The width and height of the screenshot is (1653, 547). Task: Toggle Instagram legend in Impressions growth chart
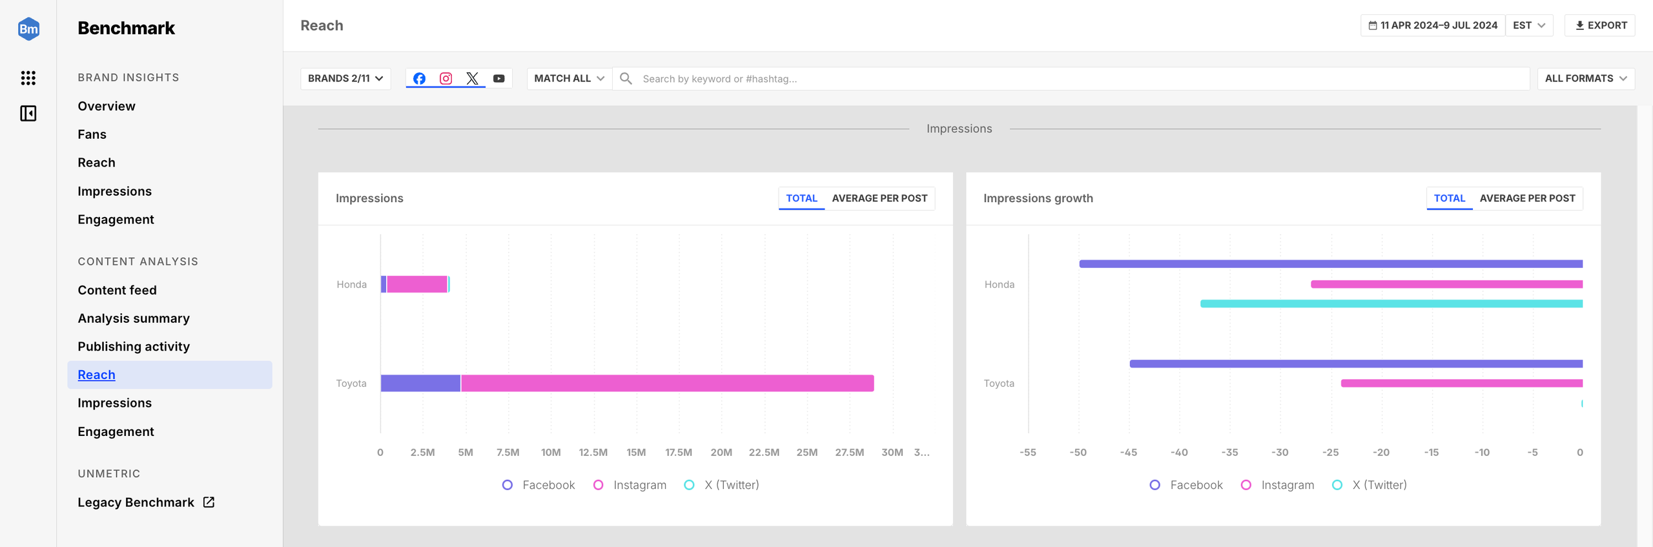pos(1277,485)
